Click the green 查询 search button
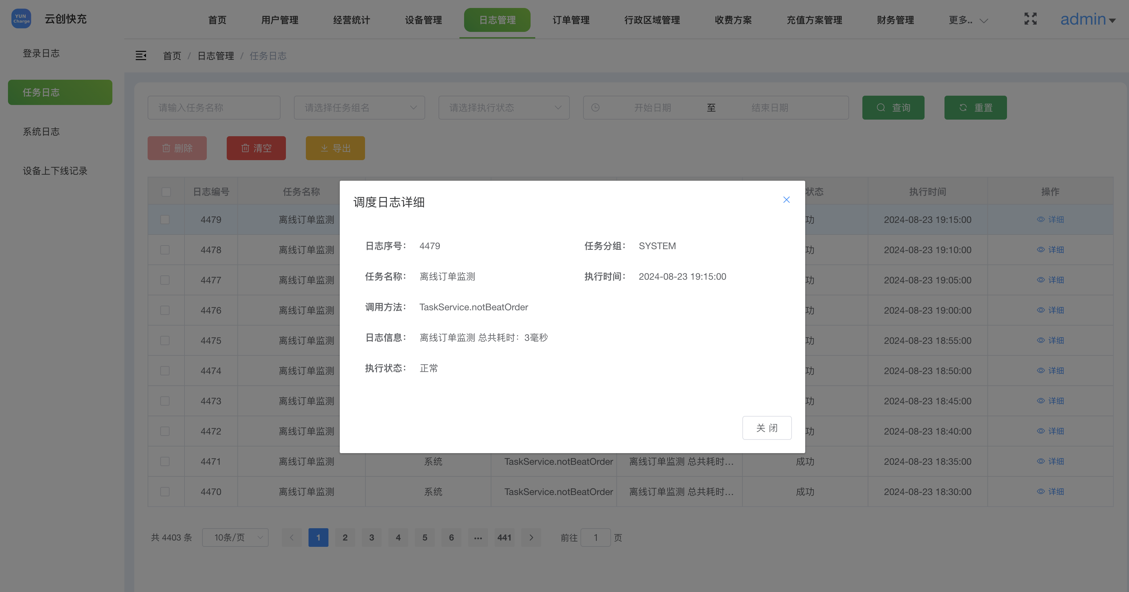The width and height of the screenshot is (1129, 592). click(x=893, y=108)
